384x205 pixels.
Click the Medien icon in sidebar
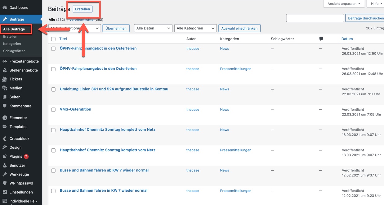click(x=5, y=88)
